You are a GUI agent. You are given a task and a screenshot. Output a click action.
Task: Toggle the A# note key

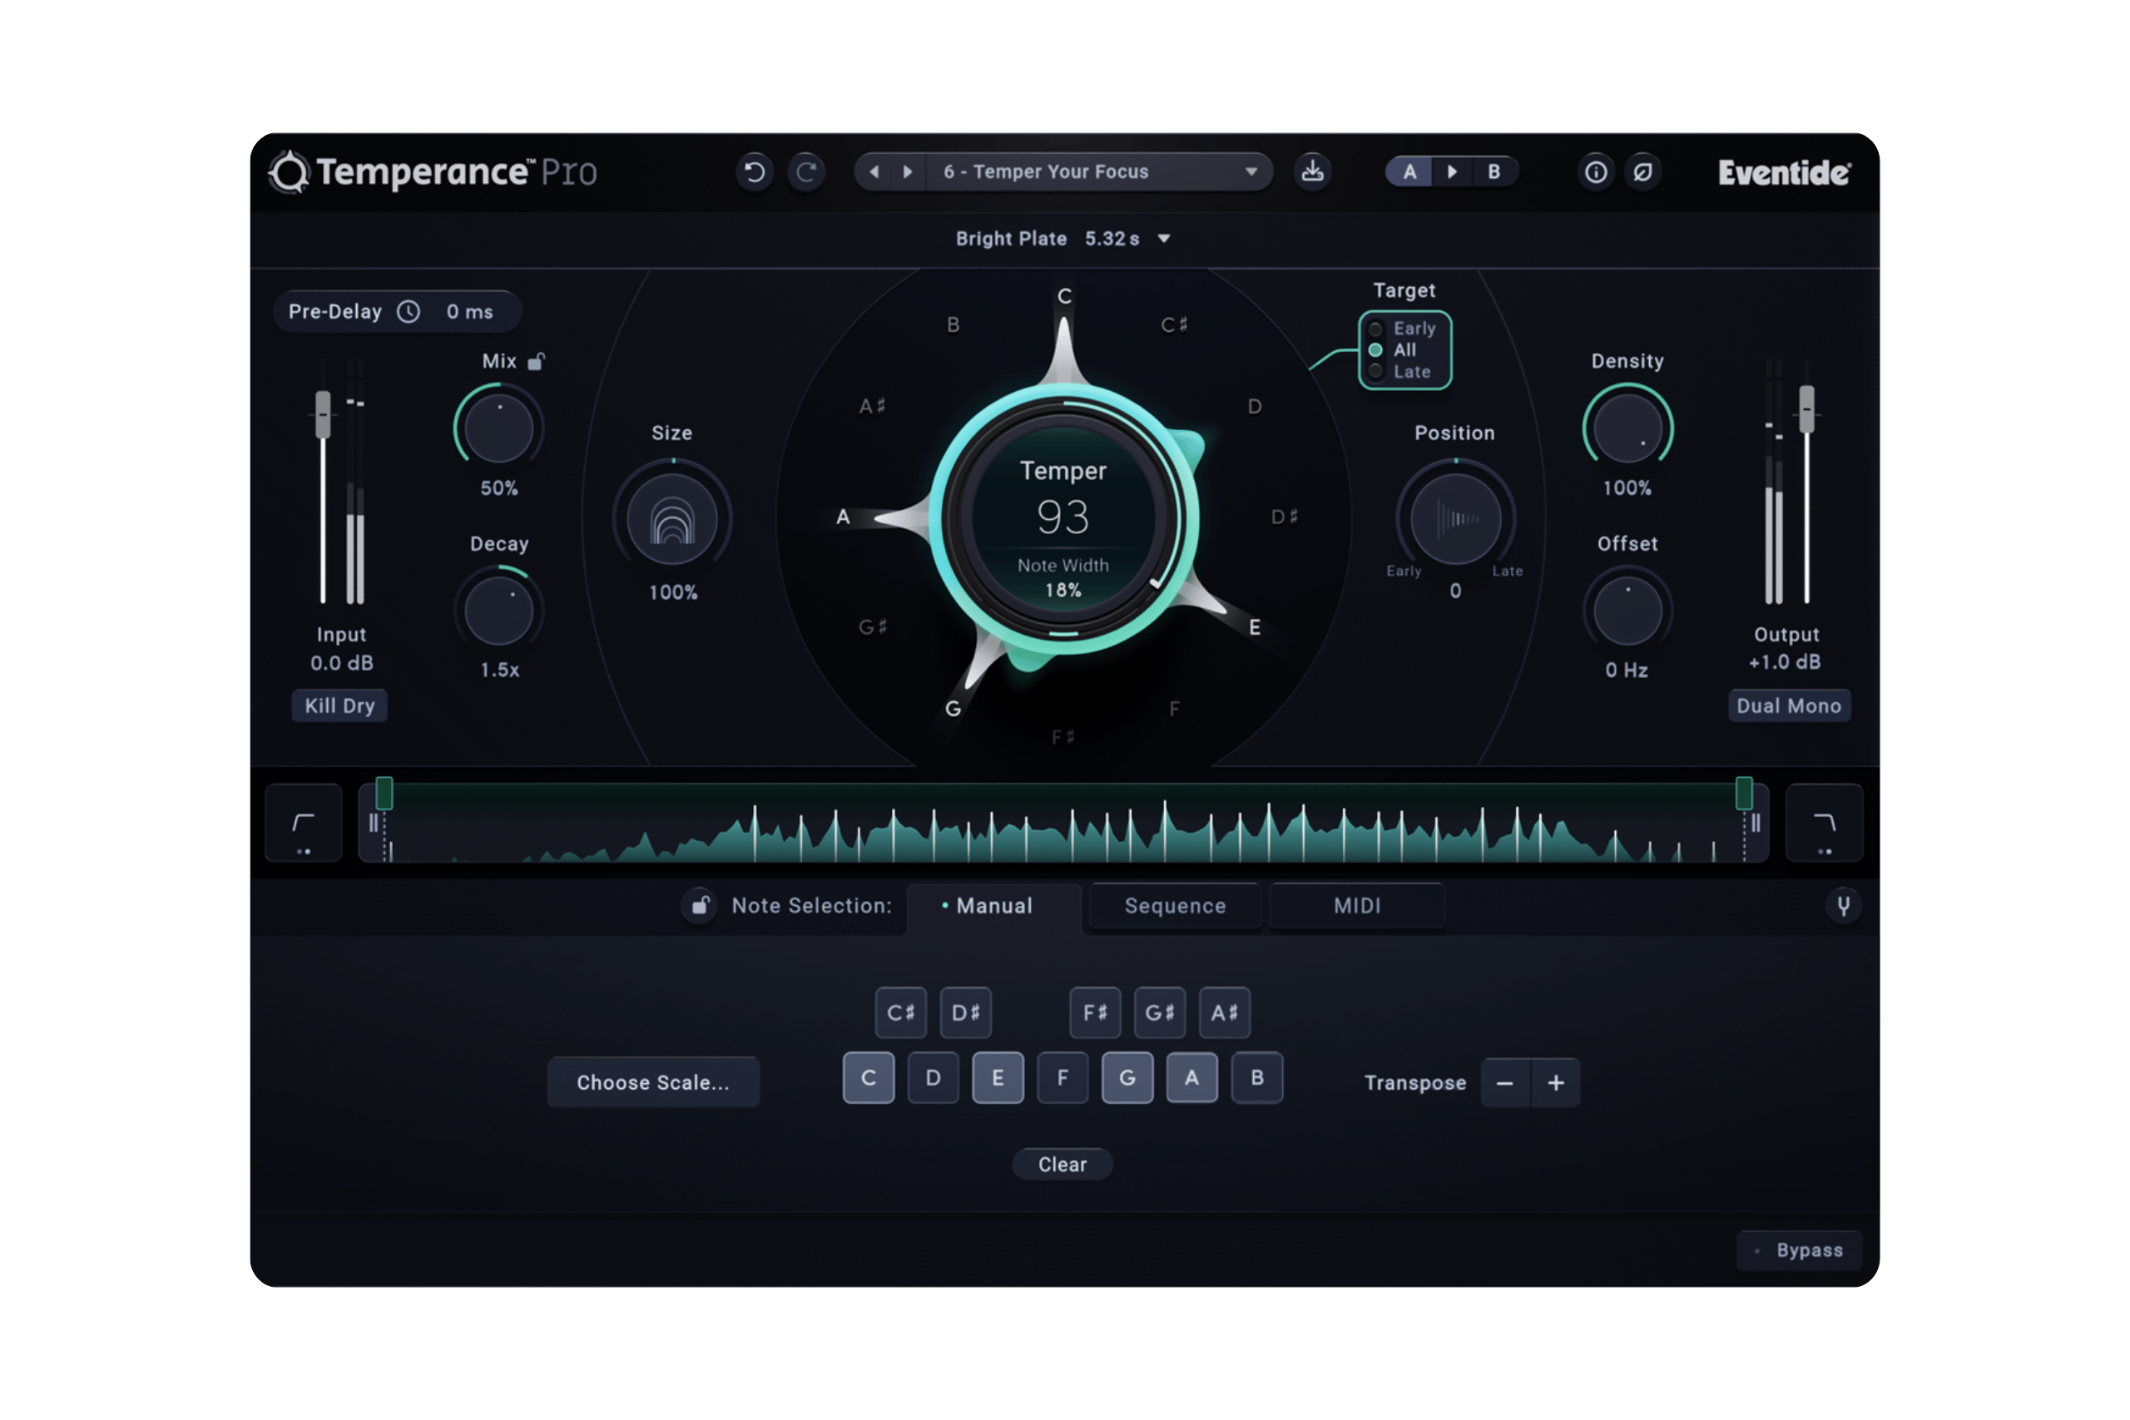[x=1225, y=1012]
